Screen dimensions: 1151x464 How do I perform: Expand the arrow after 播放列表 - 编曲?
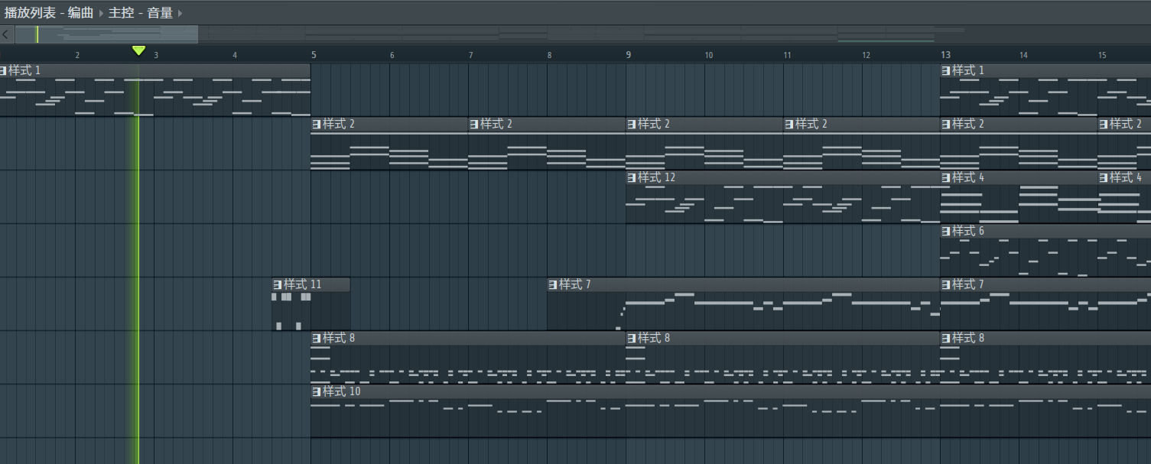101,13
